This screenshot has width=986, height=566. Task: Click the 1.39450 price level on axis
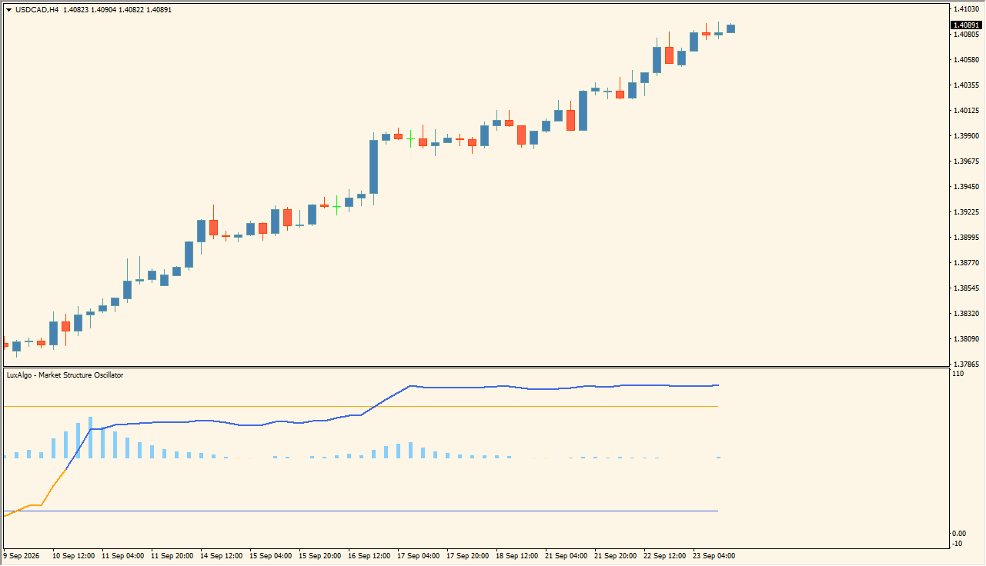(967, 187)
